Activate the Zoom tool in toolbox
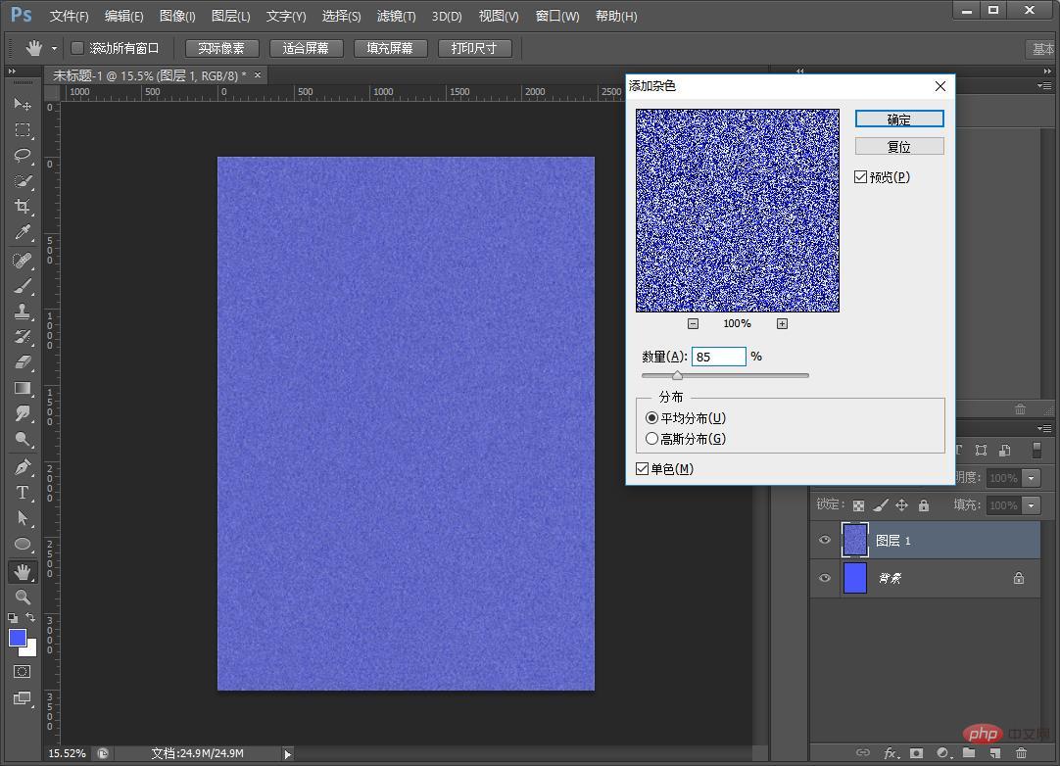 23,597
